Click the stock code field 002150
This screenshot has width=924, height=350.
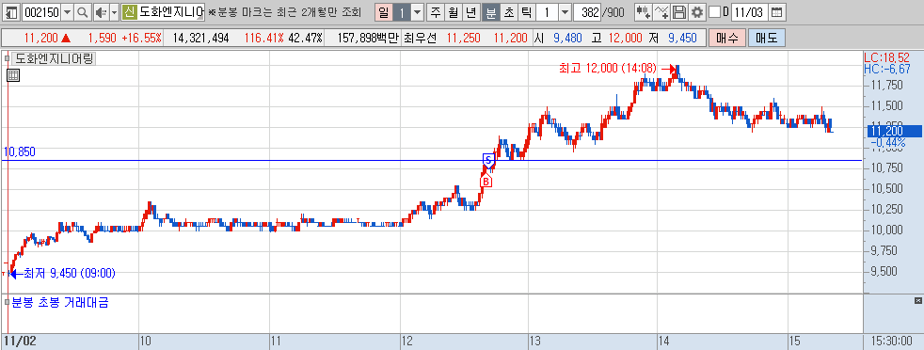tap(41, 12)
